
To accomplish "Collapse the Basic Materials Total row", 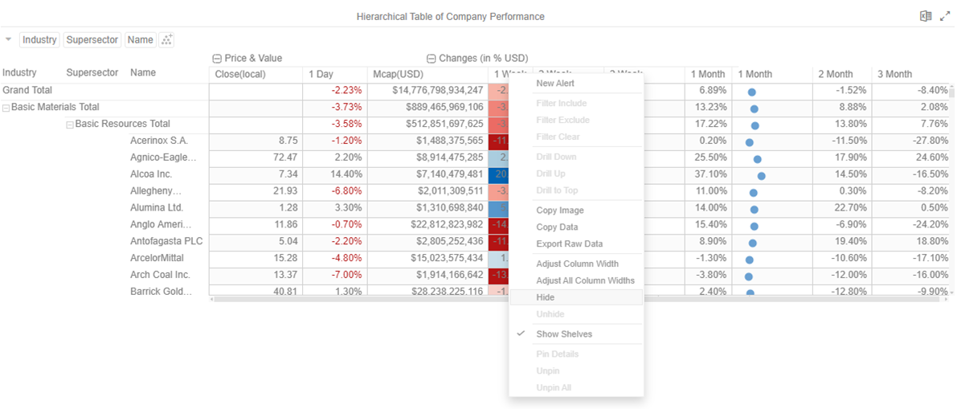I will point(6,108).
